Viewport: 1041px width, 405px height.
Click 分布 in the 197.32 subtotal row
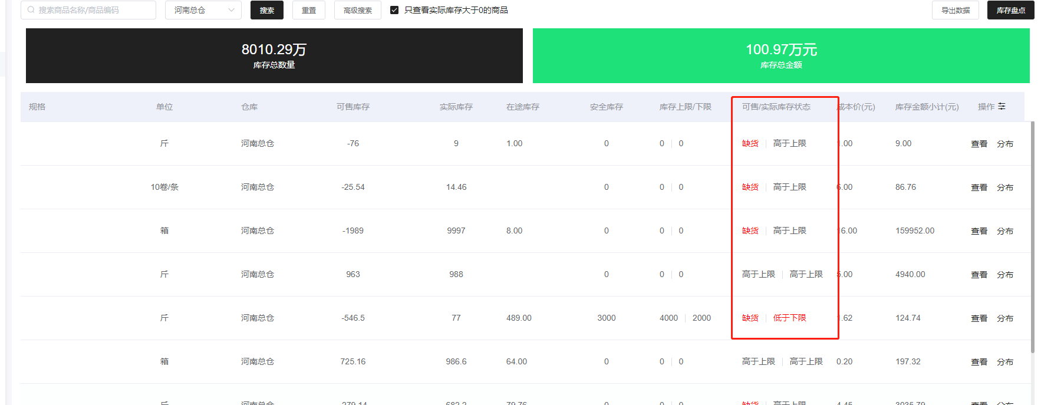click(1005, 362)
